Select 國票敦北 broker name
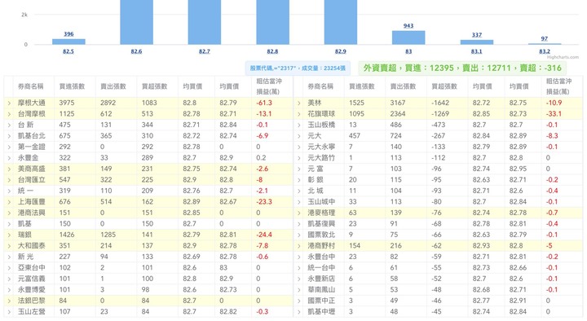The image size is (587, 321). (321, 235)
